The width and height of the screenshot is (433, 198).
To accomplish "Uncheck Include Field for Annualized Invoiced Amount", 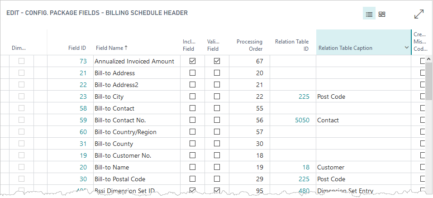I will pyautogui.click(x=192, y=61).
